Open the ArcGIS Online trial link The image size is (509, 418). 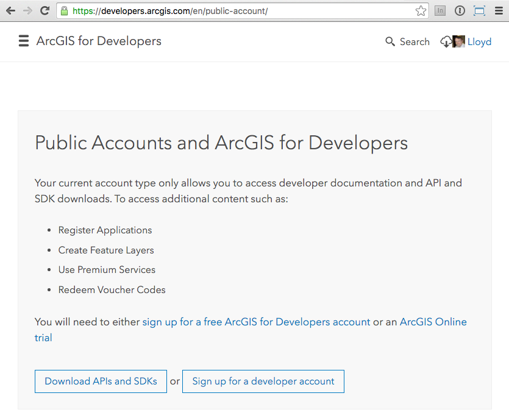coord(433,322)
